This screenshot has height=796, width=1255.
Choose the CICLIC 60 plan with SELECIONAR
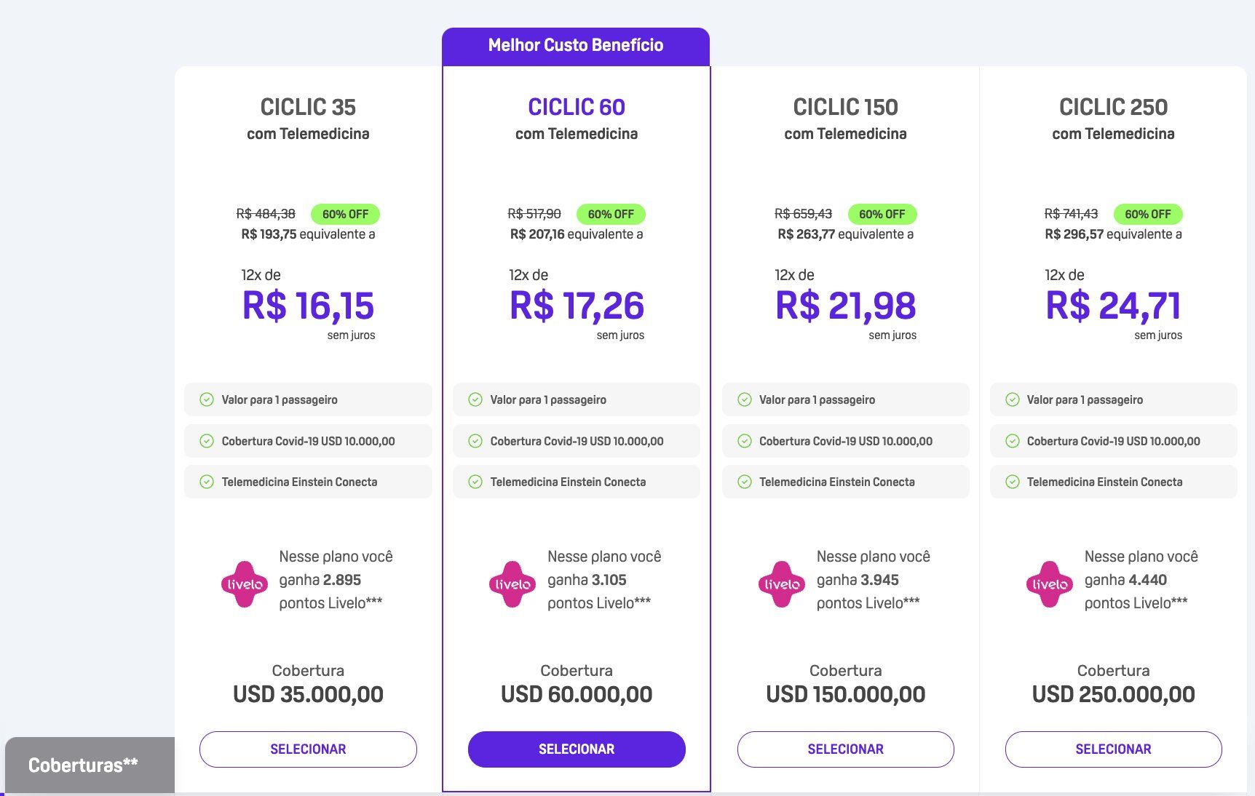coord(577,749)
